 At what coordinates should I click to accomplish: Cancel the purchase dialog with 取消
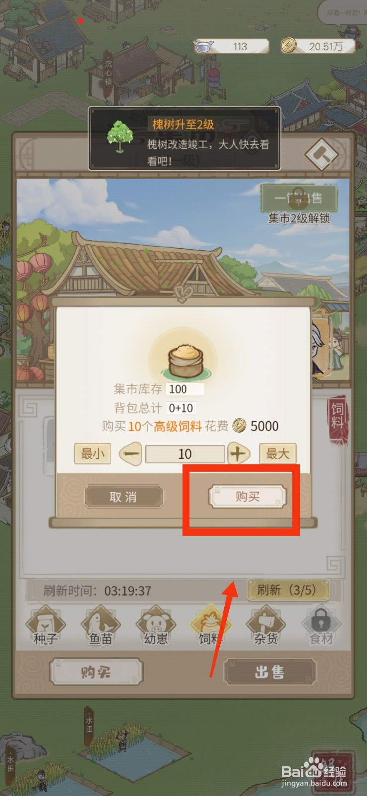pyautogui.click(x=123, y=497)
